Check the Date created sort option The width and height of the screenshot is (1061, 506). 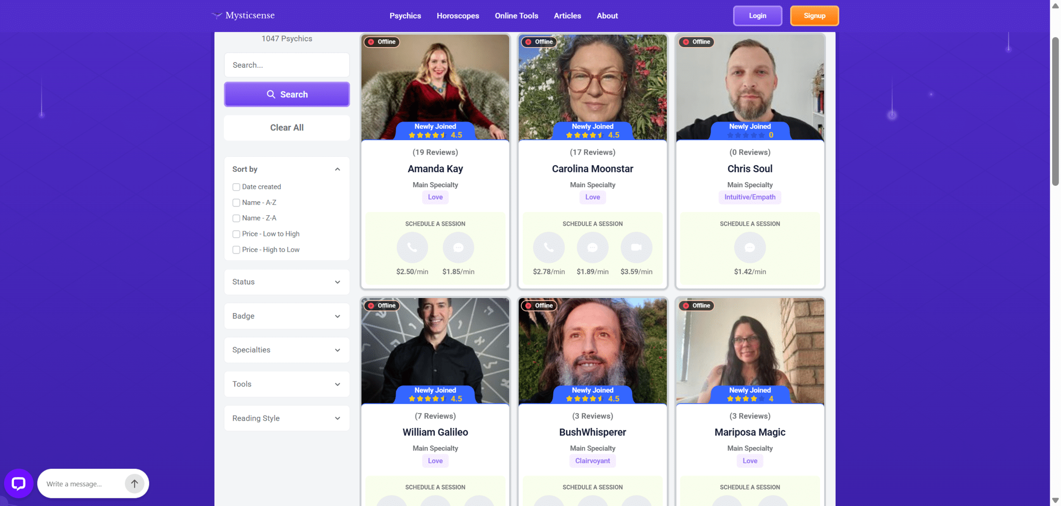[x=236, y=187]
